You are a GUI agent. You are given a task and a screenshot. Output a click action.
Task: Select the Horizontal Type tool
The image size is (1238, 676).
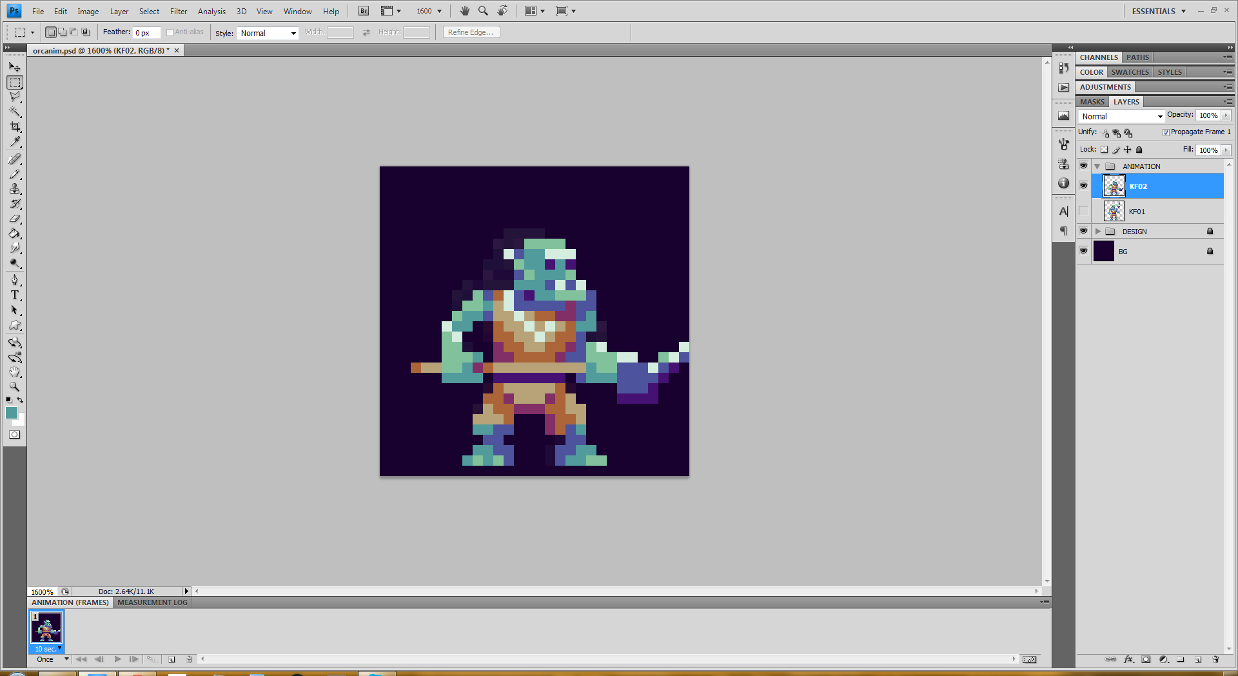pyautogui.click(x=15, y=295)
